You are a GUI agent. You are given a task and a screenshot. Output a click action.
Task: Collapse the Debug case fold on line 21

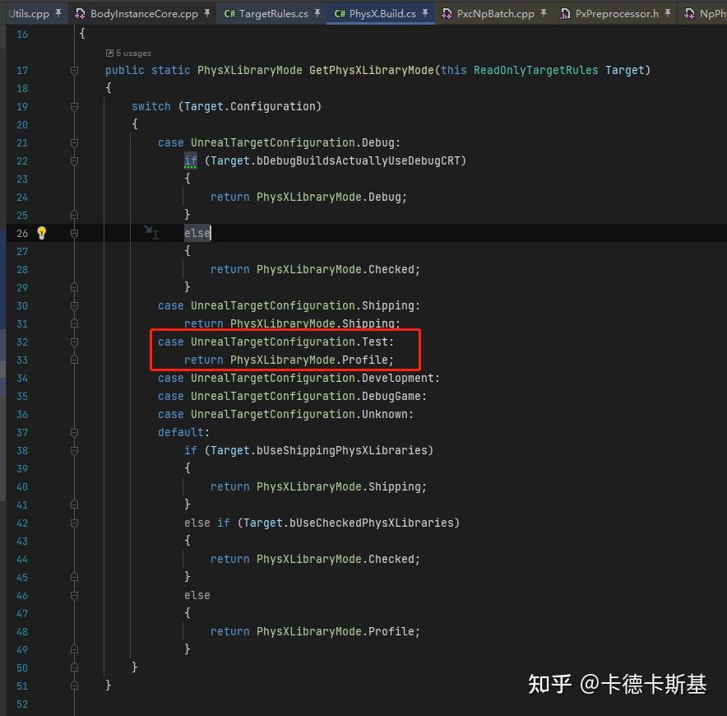click(74, 142)
